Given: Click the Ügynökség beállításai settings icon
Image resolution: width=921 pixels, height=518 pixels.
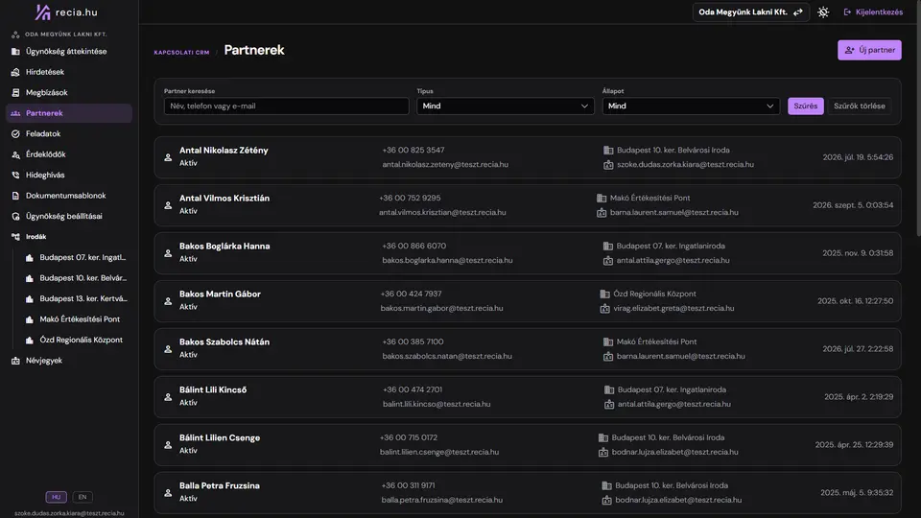Looking at the screenshot, I should pyautogui.click(x=15, y=216).
